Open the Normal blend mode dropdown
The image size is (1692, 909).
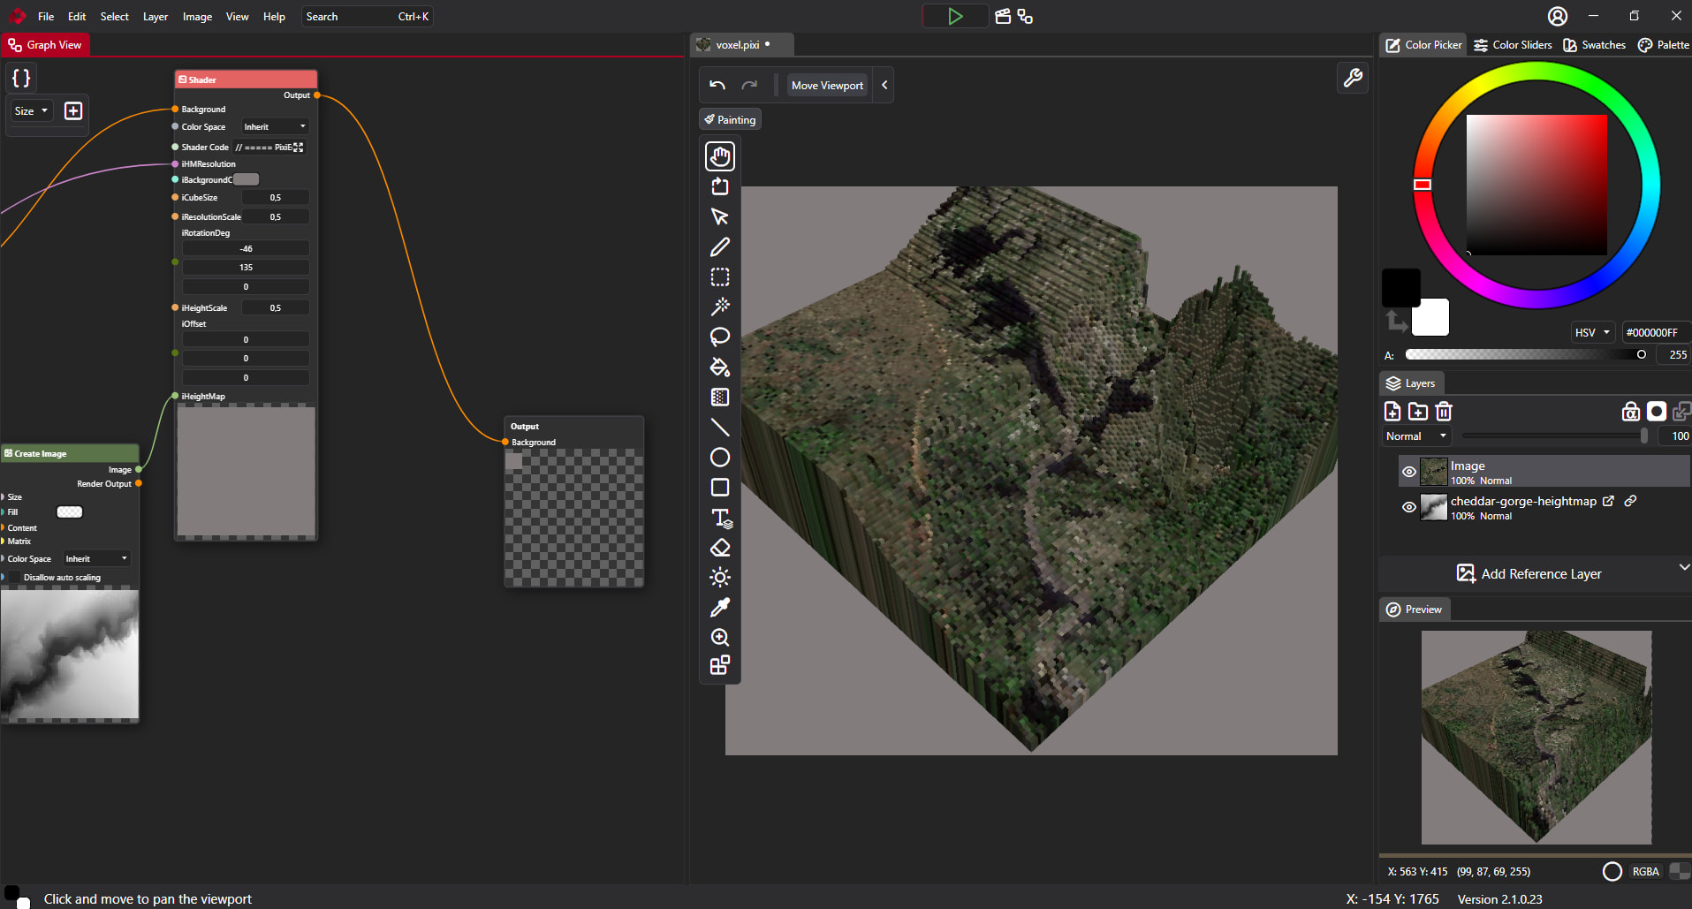pyautogui.click(x=1416, y=436)
